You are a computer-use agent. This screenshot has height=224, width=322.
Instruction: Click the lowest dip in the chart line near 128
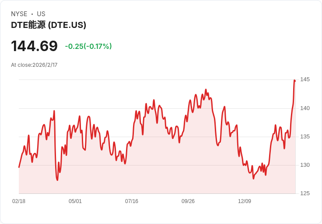57,180
